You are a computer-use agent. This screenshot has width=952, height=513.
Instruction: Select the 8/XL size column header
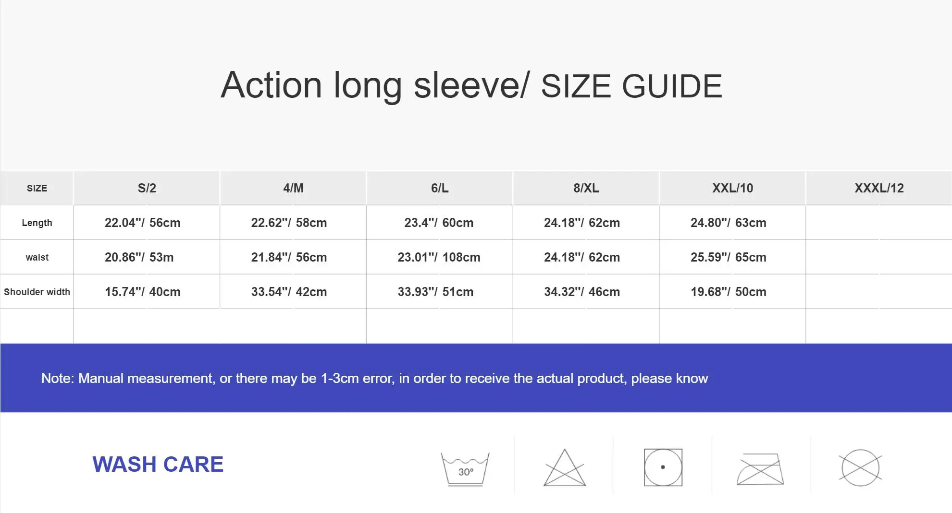[586, 188]
